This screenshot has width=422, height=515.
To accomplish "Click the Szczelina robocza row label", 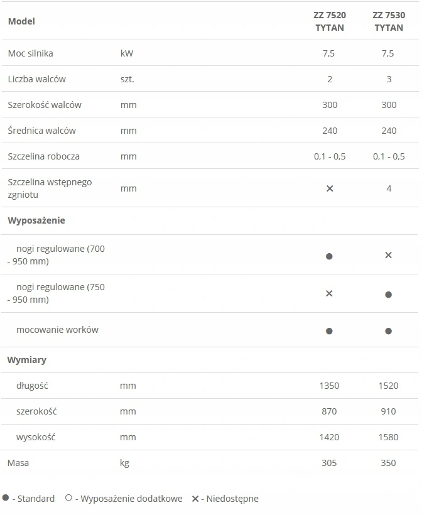I will pyautogui.click(x=44, y=156).
